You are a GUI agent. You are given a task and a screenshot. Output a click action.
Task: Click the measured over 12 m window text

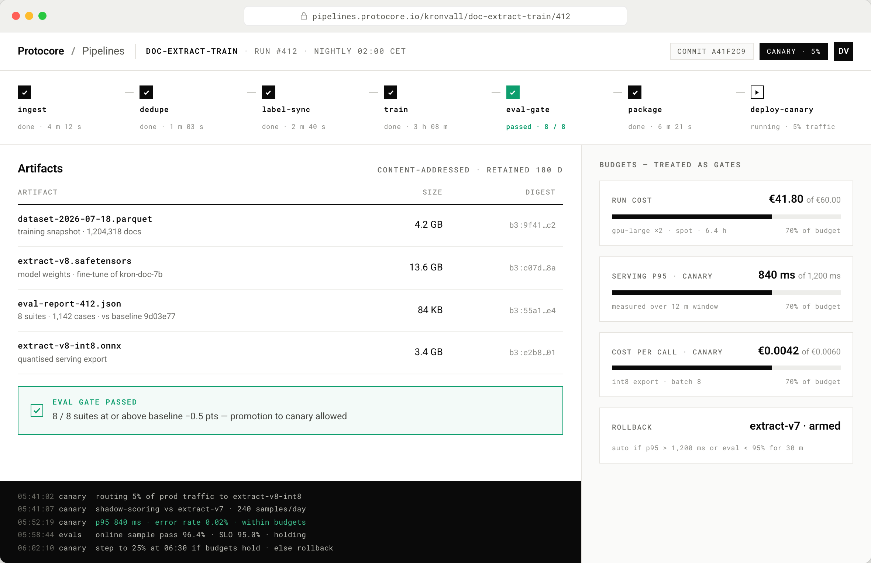pyautogui.click(x=665, y=307)
